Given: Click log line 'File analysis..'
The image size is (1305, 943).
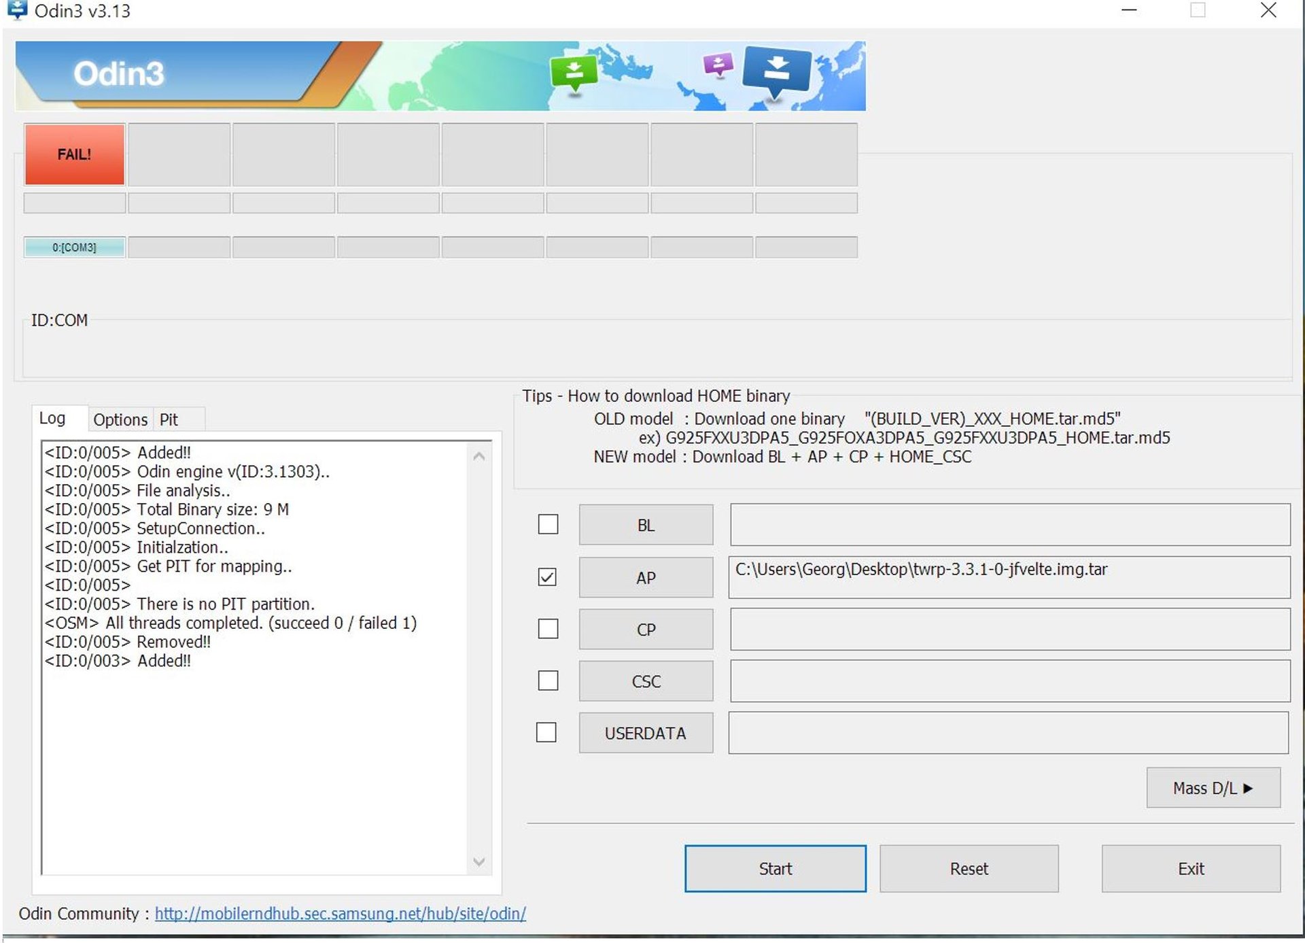Looking at the screenshot, I should click(137, 490).
